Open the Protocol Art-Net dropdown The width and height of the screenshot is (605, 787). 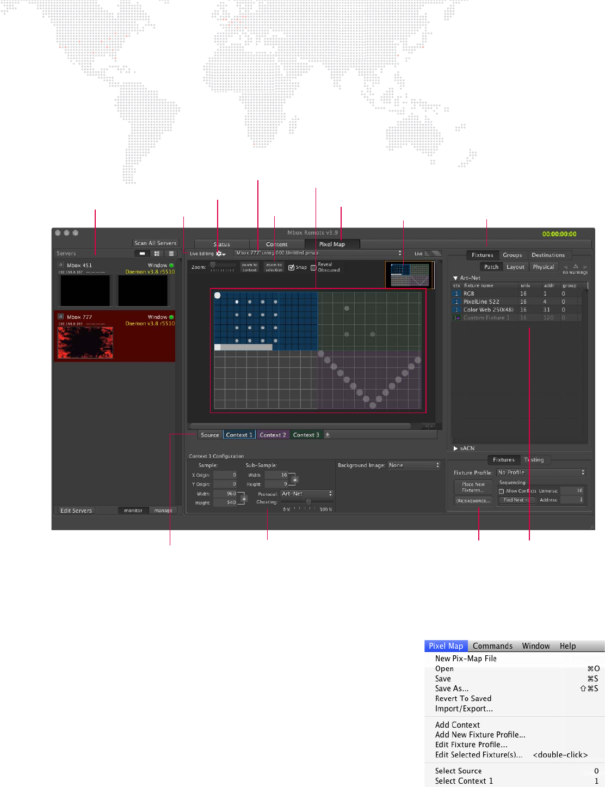[307, 494]
